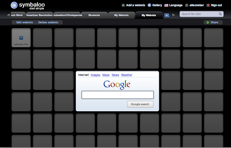Open the Gallery icon
The image size is (231, 148).
pyautogui.click(x=149, y=5)
